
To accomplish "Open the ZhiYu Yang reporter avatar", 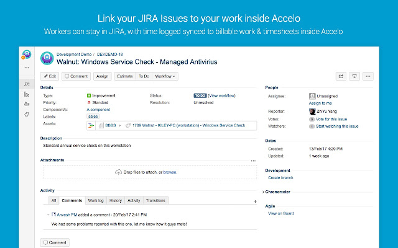I will coord(312,112).
